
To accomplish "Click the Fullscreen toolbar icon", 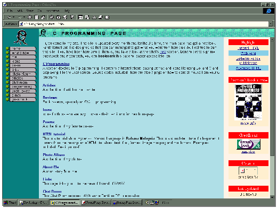I will (x=80, y=18).
